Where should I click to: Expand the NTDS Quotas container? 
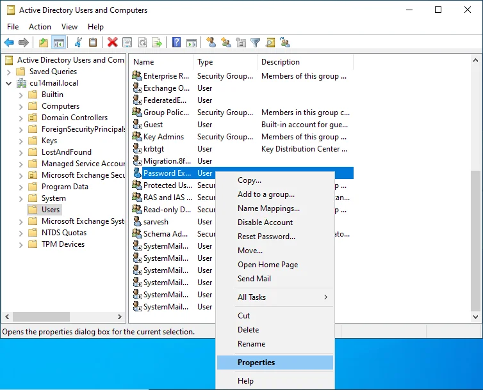pos(21,233)
